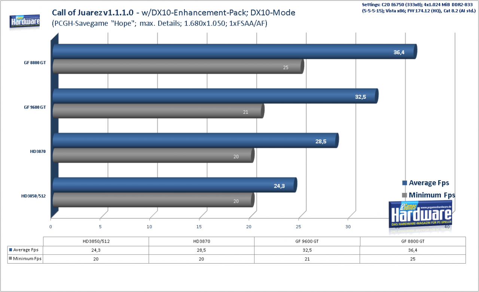
Task: Click the "Average Fps" row label in the table
Action: pos(26,250)
